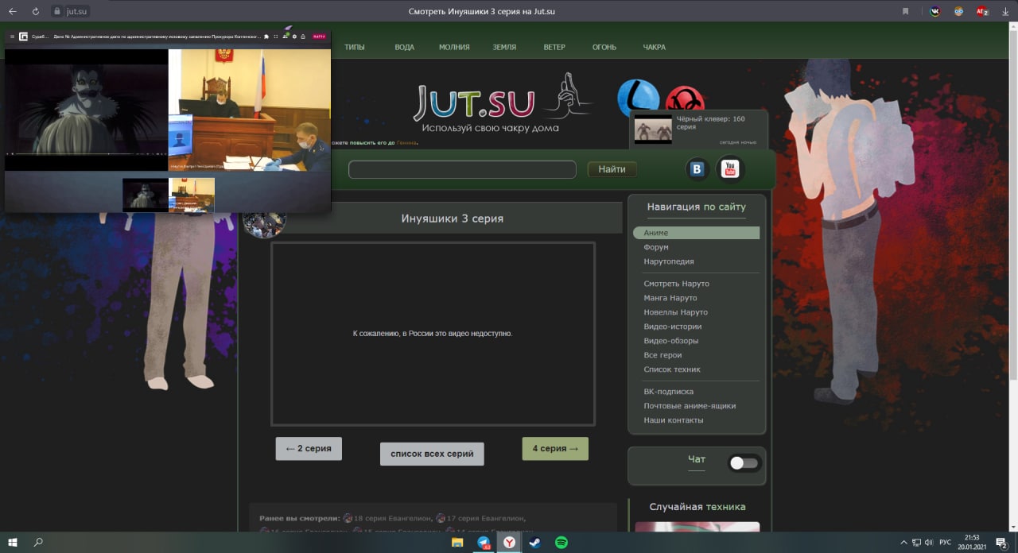Open notifications action center
This screenshot has height=553, width=1018.
tap(1002, 543)
